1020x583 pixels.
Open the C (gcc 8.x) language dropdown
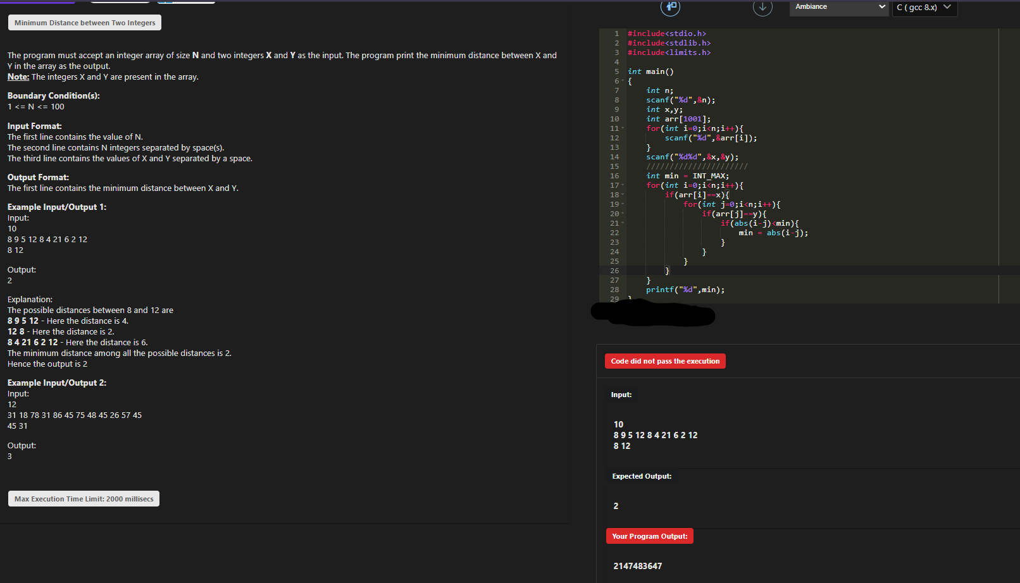point(924,8)
